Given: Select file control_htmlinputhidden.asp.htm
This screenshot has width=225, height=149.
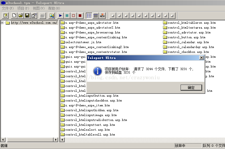Looking at the screenshot, I should (x=92, y=110).
